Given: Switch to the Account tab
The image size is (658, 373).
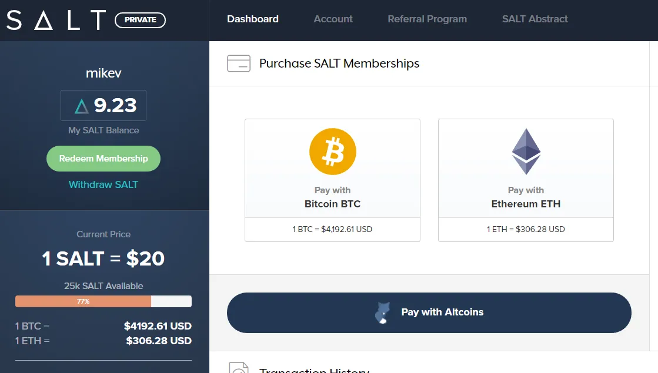Looking at the screenshot, I should (333, 19).
